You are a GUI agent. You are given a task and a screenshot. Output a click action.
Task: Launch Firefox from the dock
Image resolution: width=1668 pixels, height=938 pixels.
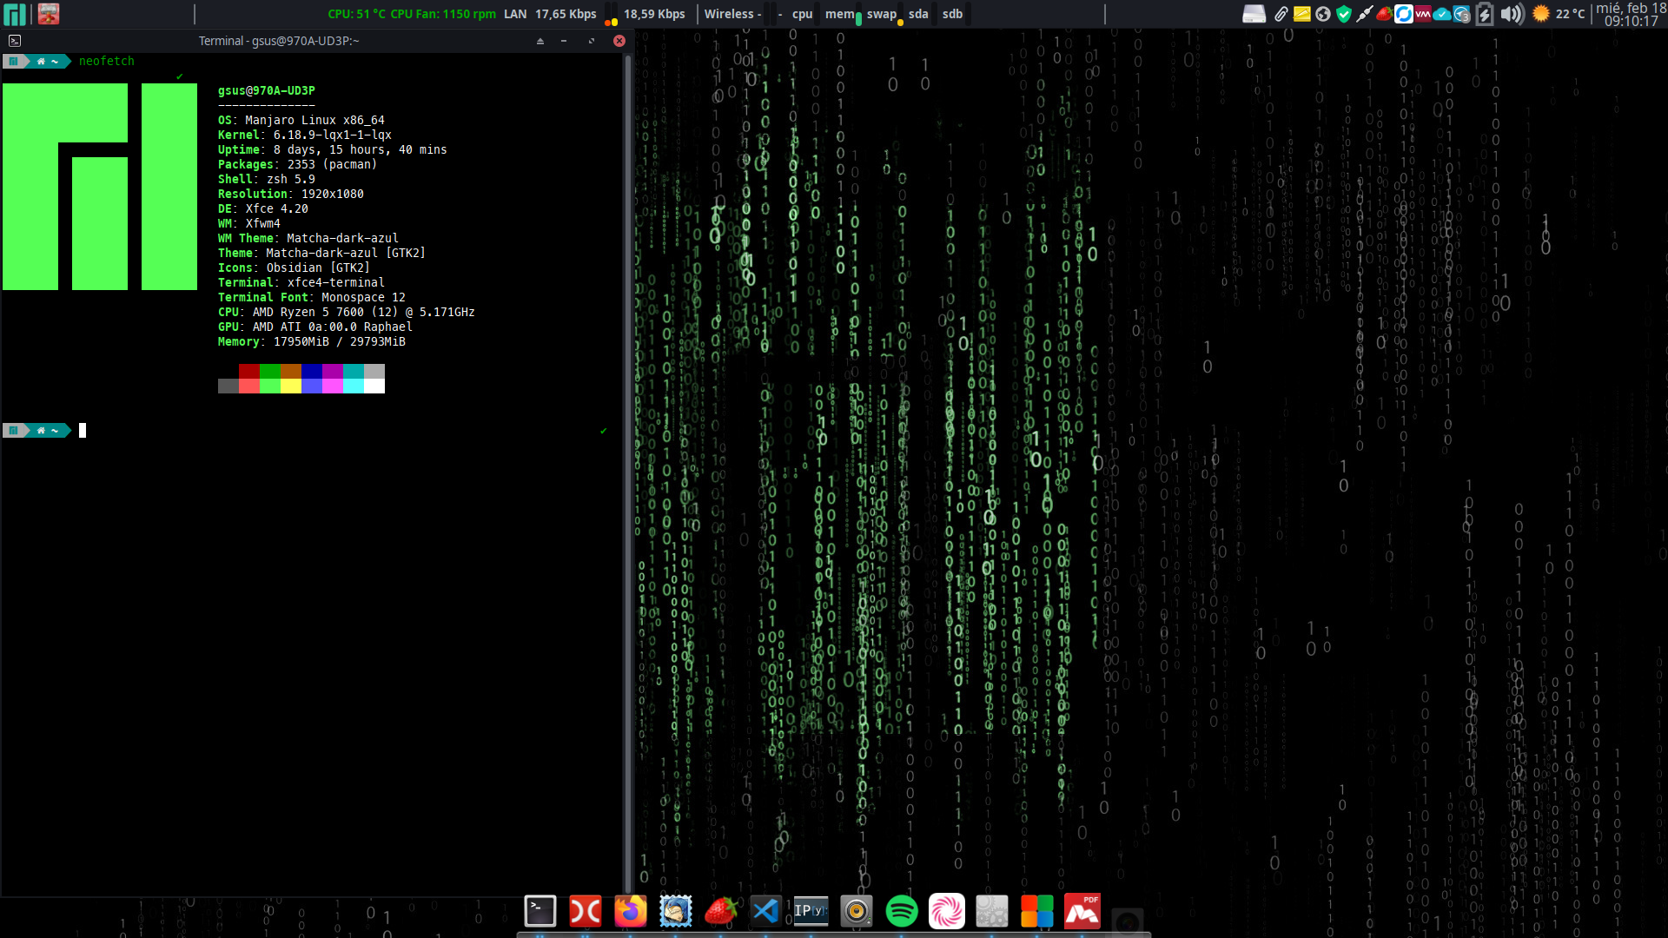click(x=631, y=911)
